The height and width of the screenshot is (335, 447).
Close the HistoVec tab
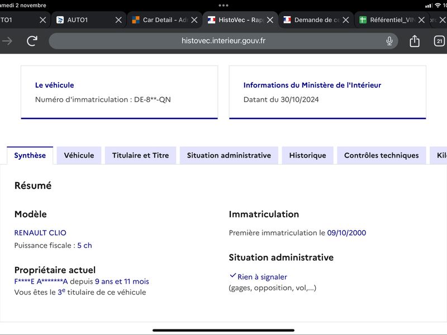pyautogui.click(x=270, y=20)
